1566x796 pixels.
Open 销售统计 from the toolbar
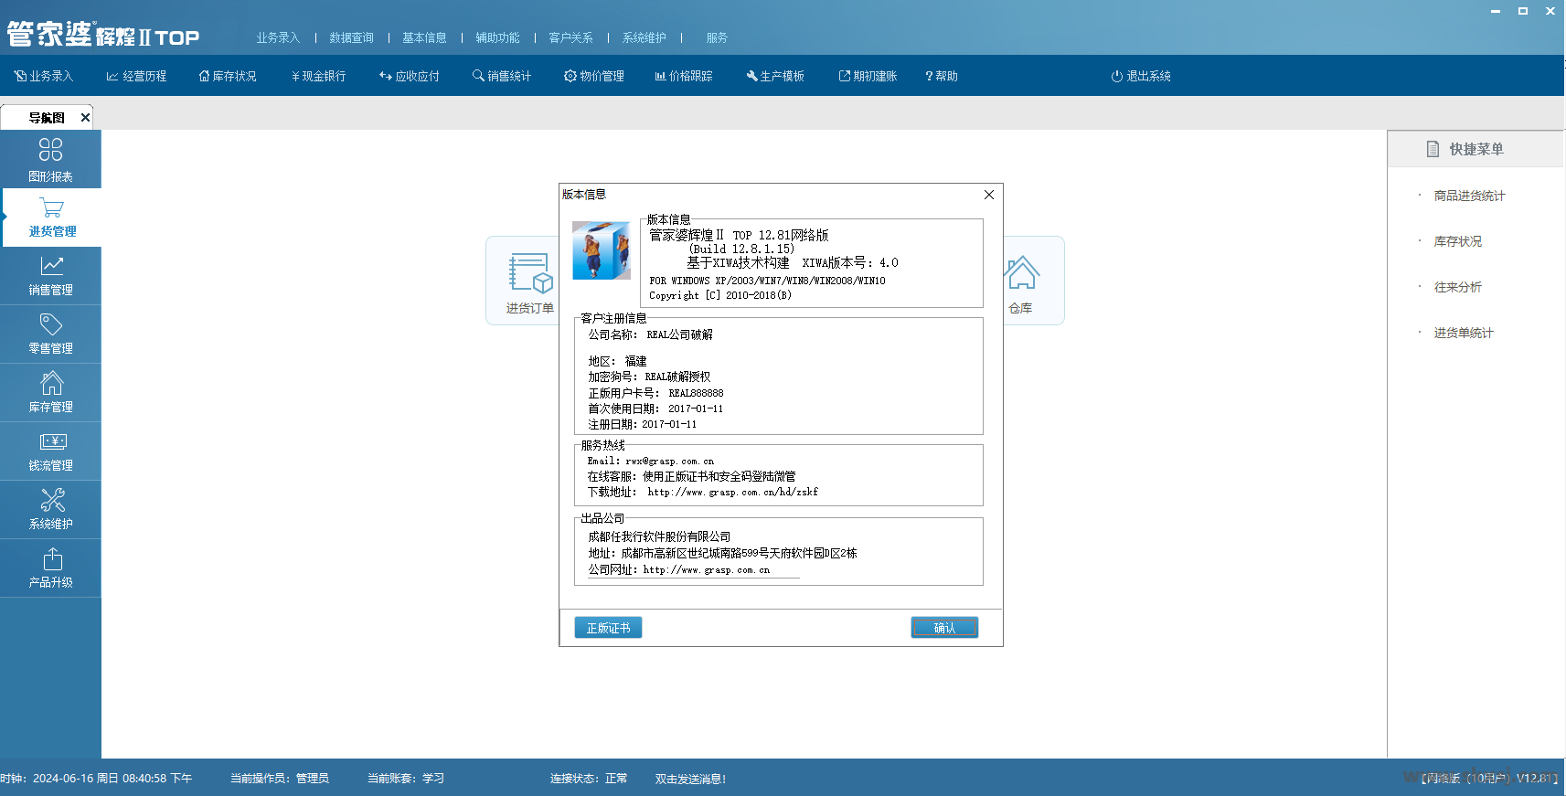(502, 76)
